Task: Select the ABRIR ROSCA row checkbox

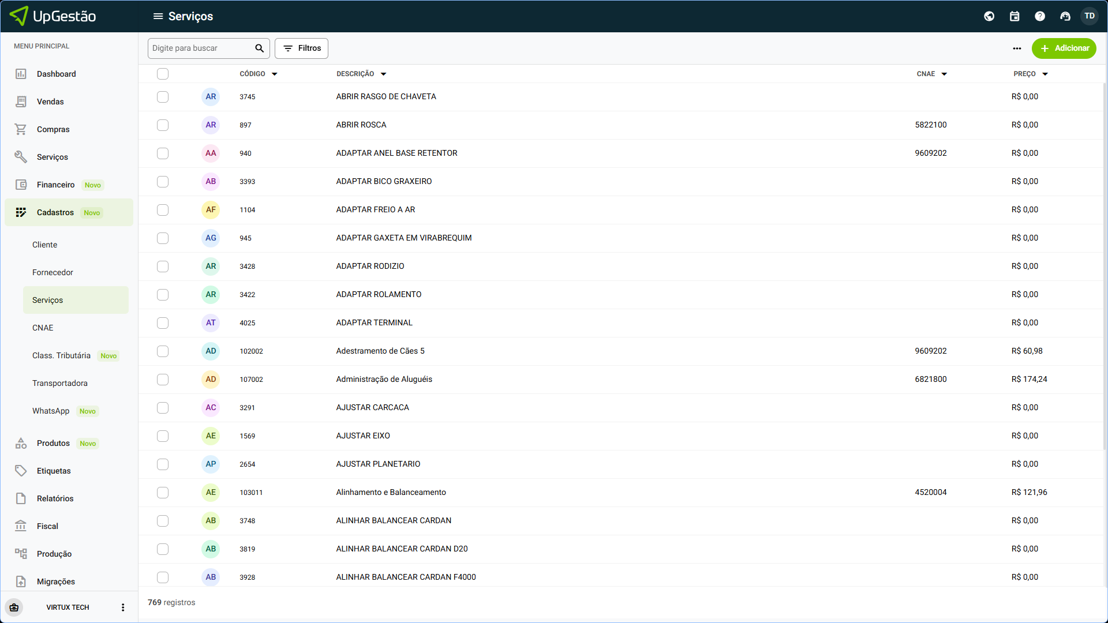Action: tap(163, 125)
